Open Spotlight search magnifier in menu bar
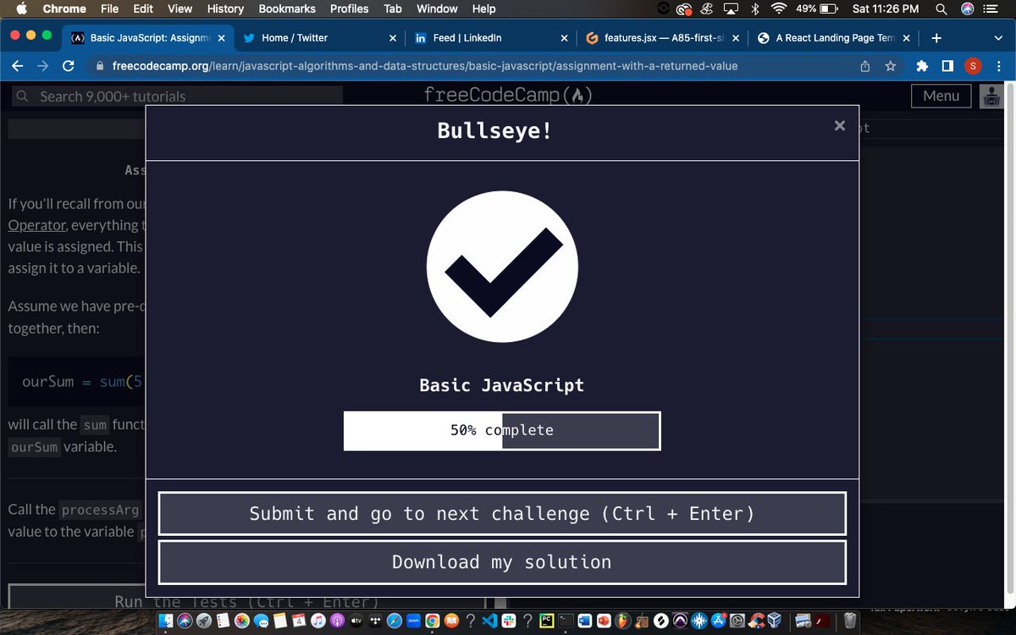The width and height of the screenshot is (1016, 635). pos(942,8)
